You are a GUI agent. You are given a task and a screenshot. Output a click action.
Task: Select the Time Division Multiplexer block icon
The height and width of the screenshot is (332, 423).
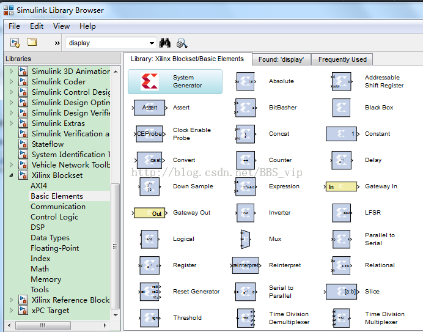(x=341, y=318)
